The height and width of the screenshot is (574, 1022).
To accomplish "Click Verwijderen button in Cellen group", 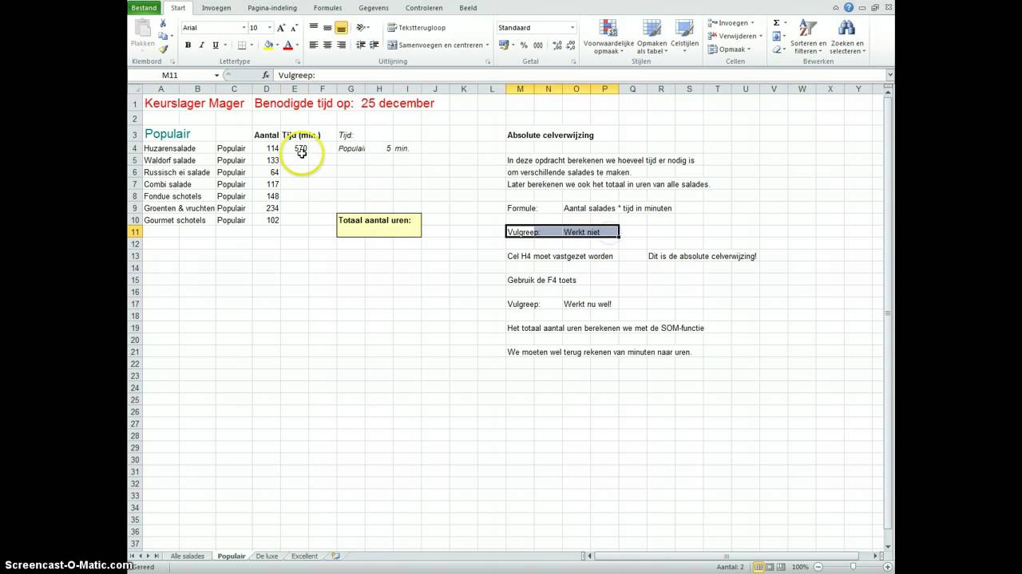I will point(735,36).
